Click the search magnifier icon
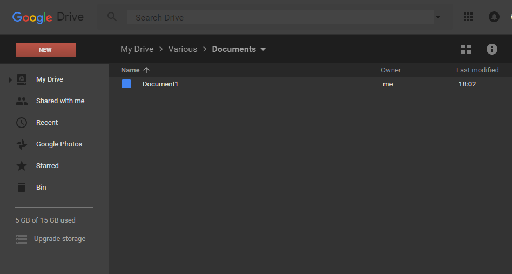Image resolution: width=512 pixels, height=274 pixels. (112, 17)
